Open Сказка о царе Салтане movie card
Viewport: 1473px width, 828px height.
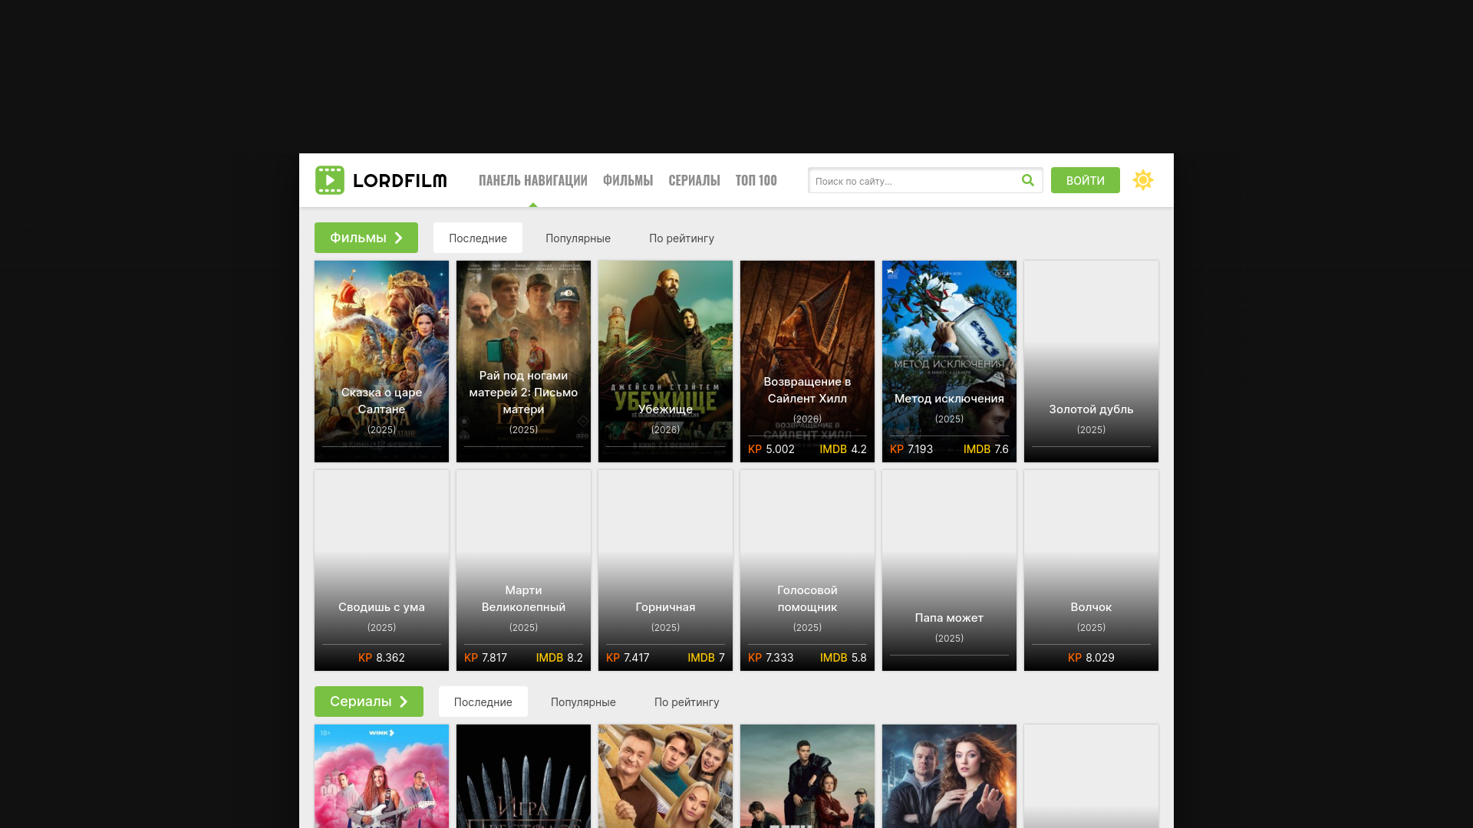point(381,361)
